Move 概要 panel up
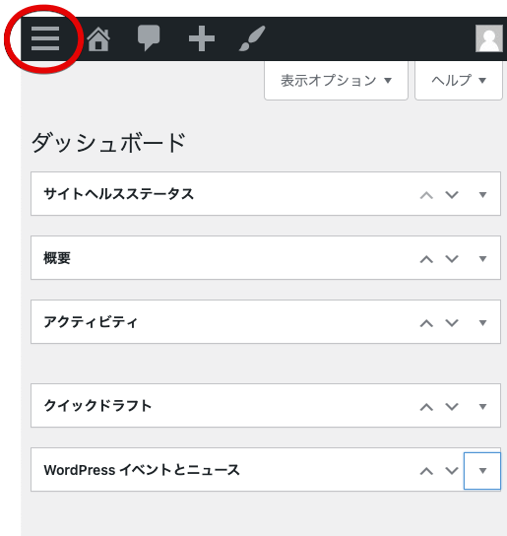 click(x=426, y=259)
